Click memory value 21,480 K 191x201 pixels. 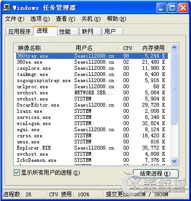[154, 62]
